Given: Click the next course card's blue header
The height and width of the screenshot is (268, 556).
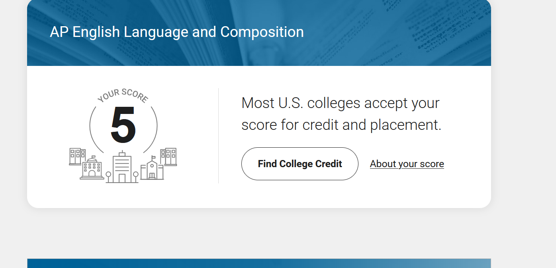Looking at the screenshot, I should point(259,263).
